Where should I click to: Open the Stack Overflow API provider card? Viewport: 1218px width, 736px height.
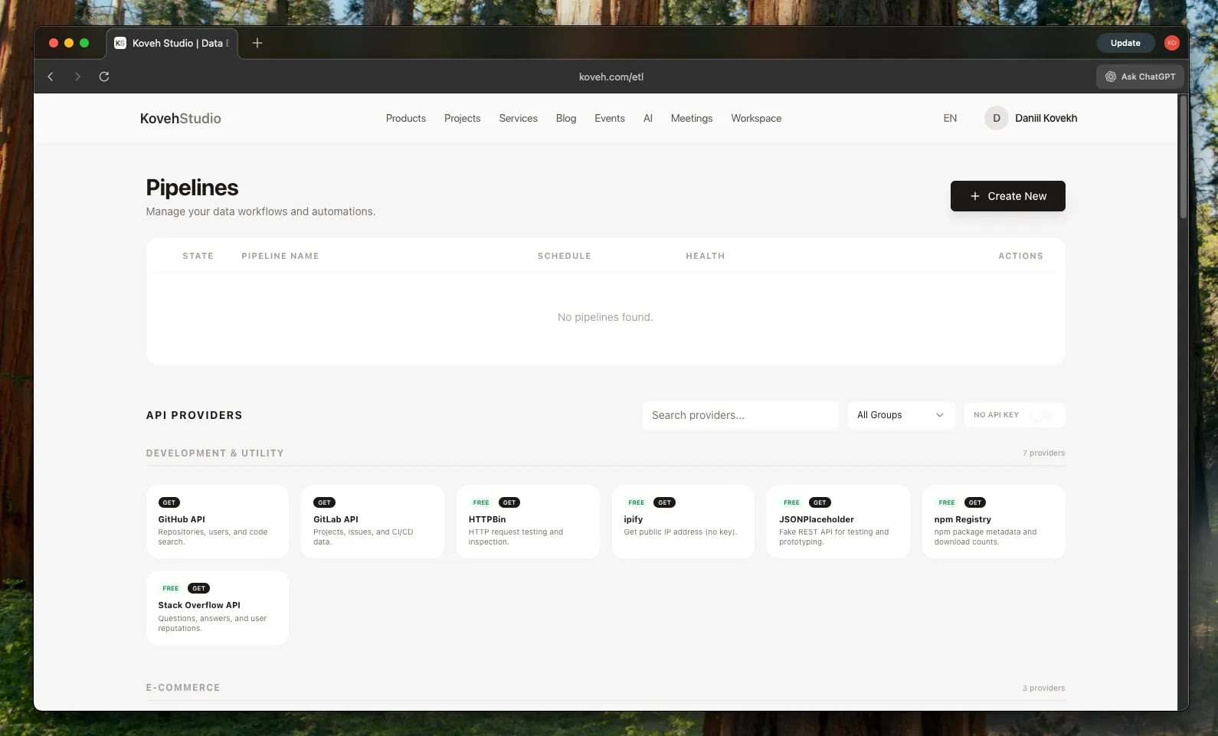click(217, 607)
